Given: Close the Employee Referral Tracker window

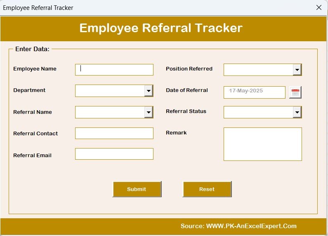Looking at the screenshot, I should [319, 7].
